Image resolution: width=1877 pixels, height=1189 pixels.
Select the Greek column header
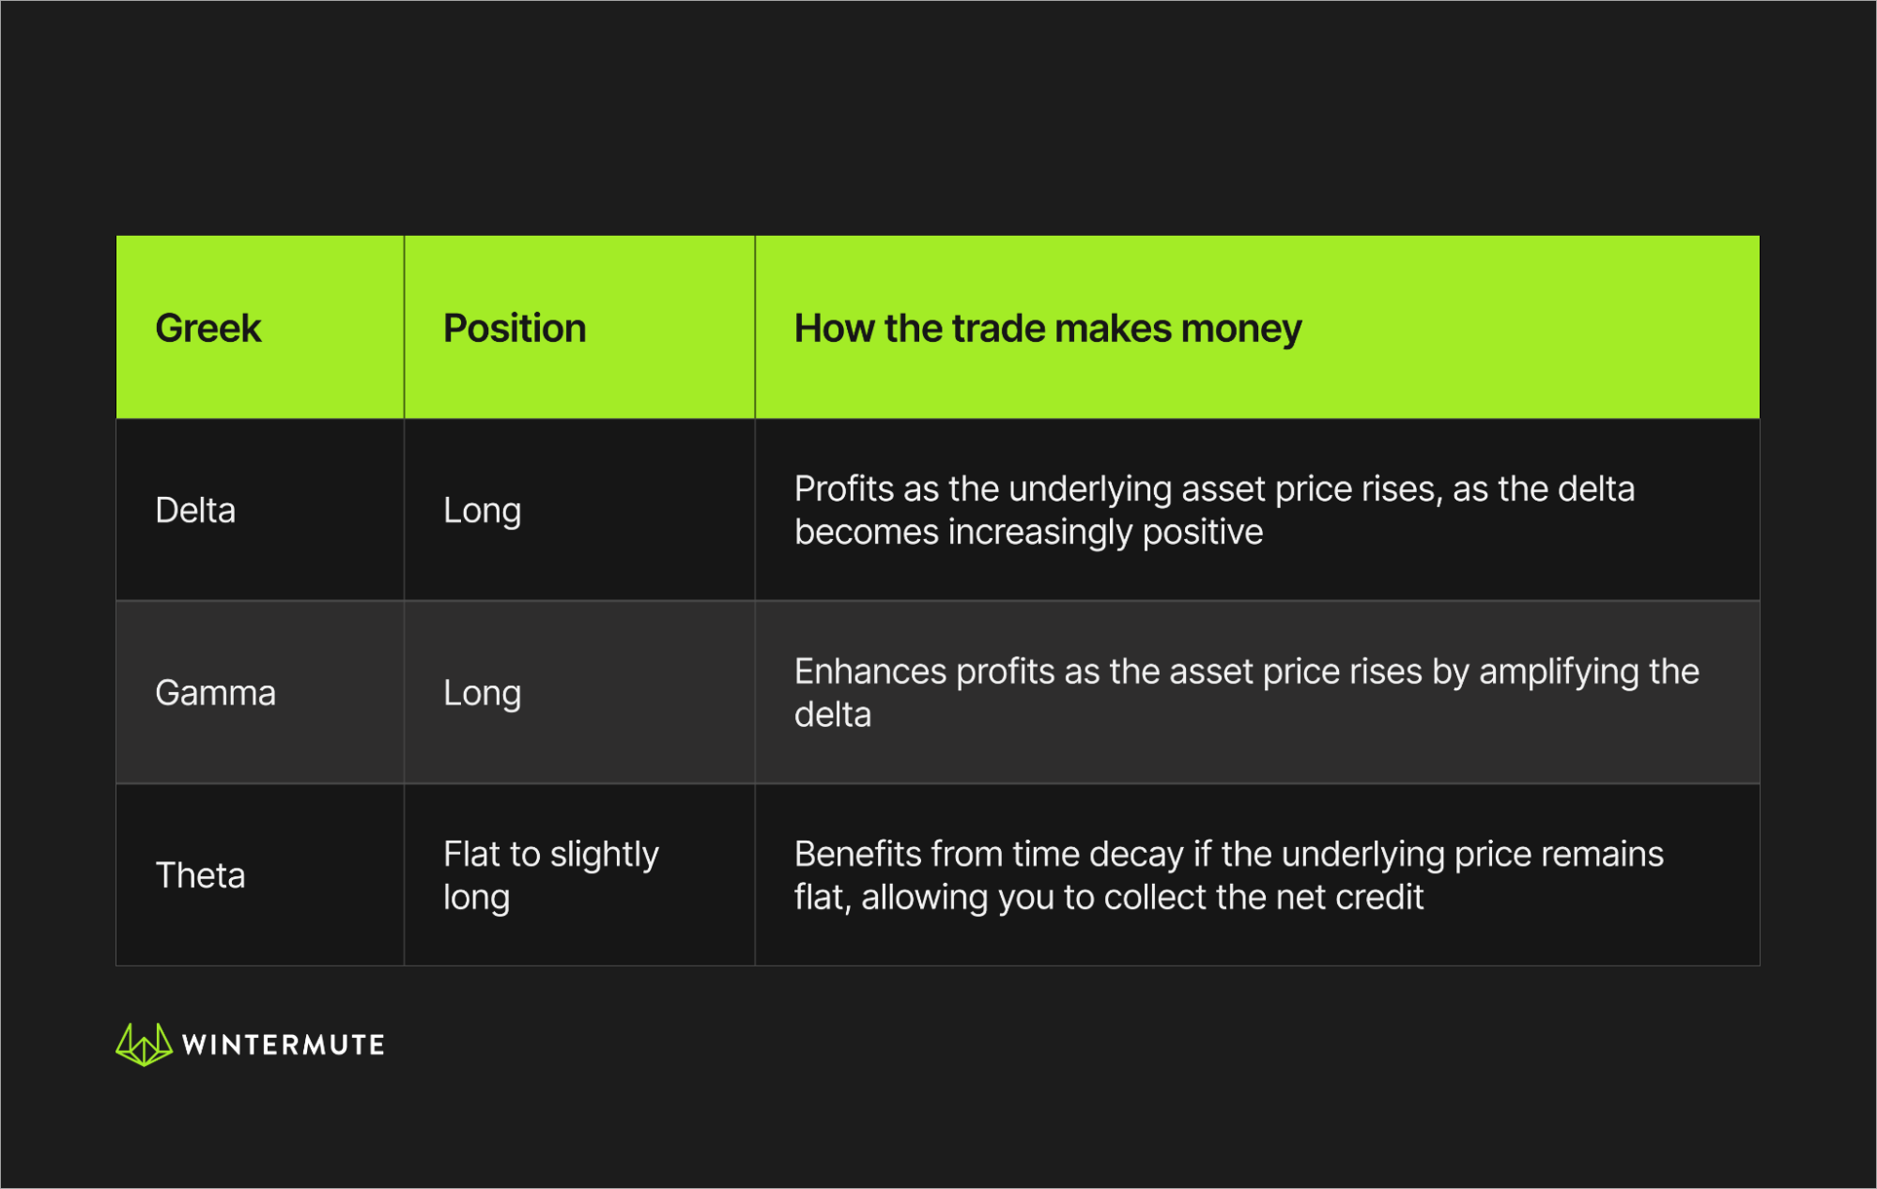(x=208, y=329)
